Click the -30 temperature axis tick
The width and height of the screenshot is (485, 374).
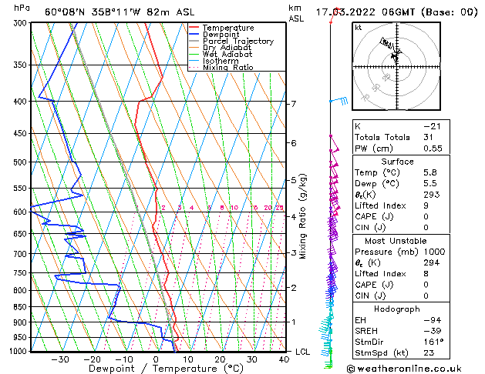pyautogui.click(x=59, y=359)
